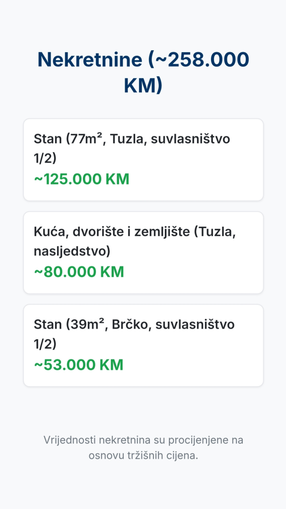Screen dimensions: 286x509
Task: Click the 1/2 text in Brčko apartment card
Action: click(x=45, y=344)
